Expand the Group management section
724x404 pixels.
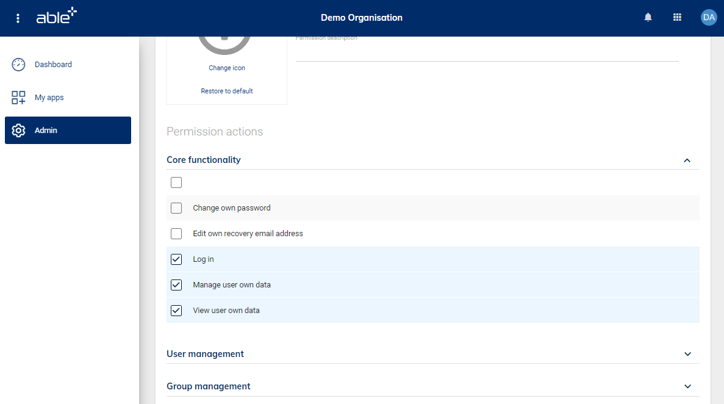[687, 386]
